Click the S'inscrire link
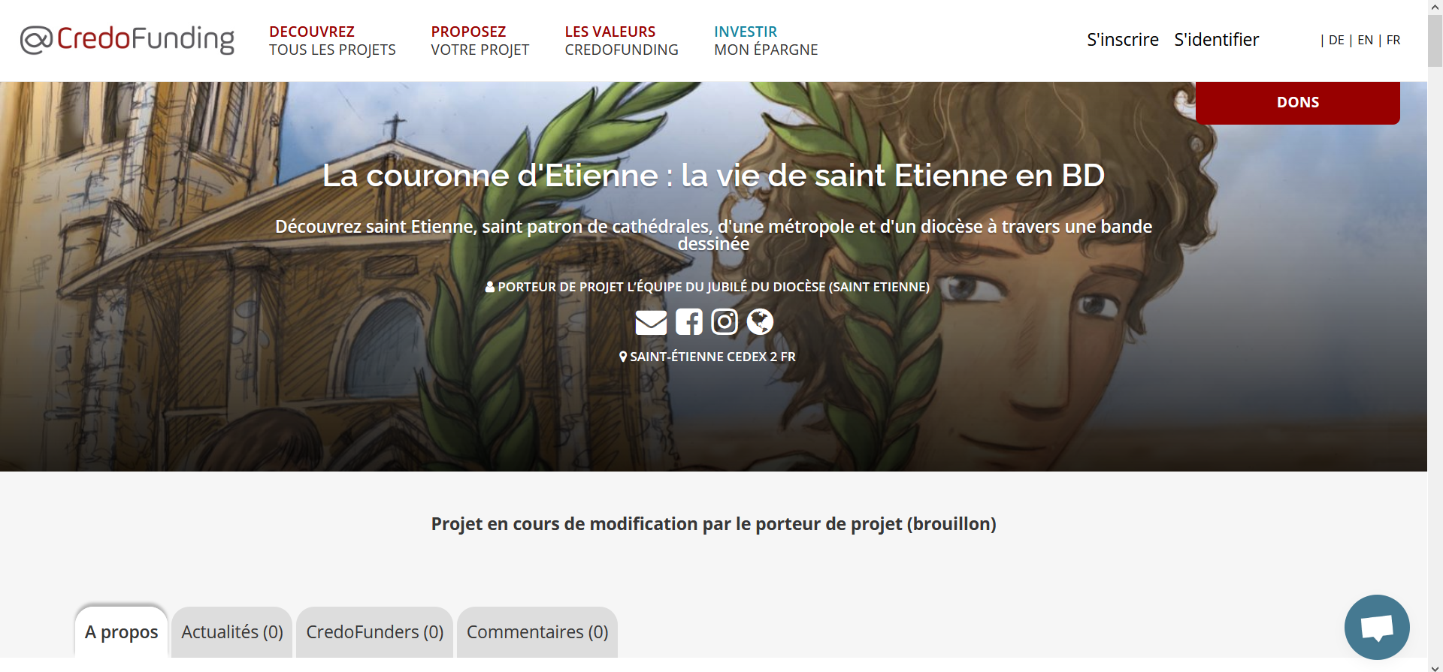 click(x=1123, y=40)
